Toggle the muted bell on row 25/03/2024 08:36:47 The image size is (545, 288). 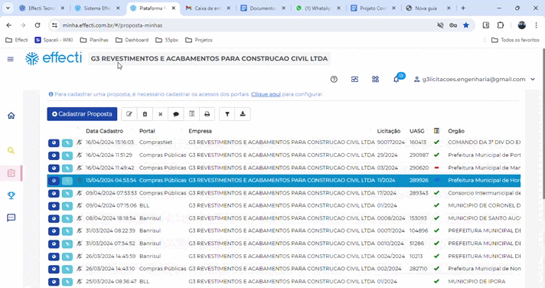80,281
